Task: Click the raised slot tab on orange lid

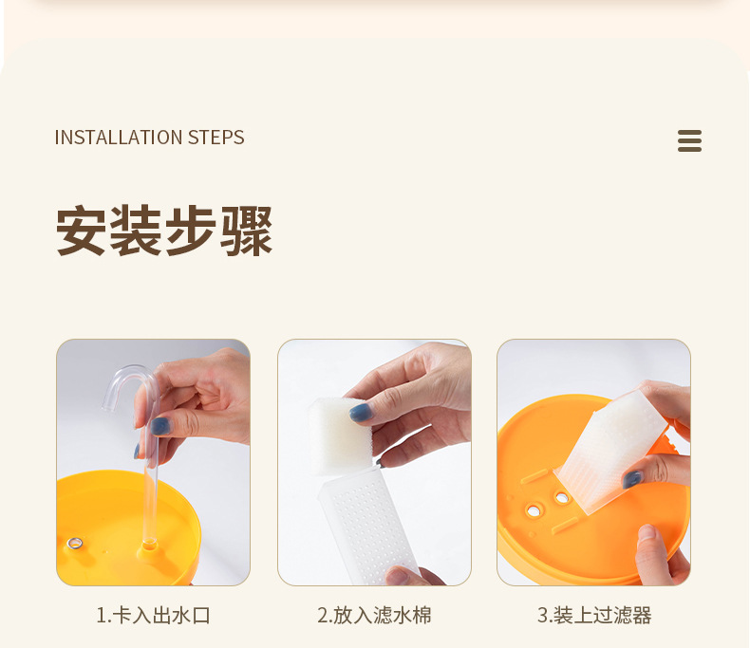Action: point(534,476)
